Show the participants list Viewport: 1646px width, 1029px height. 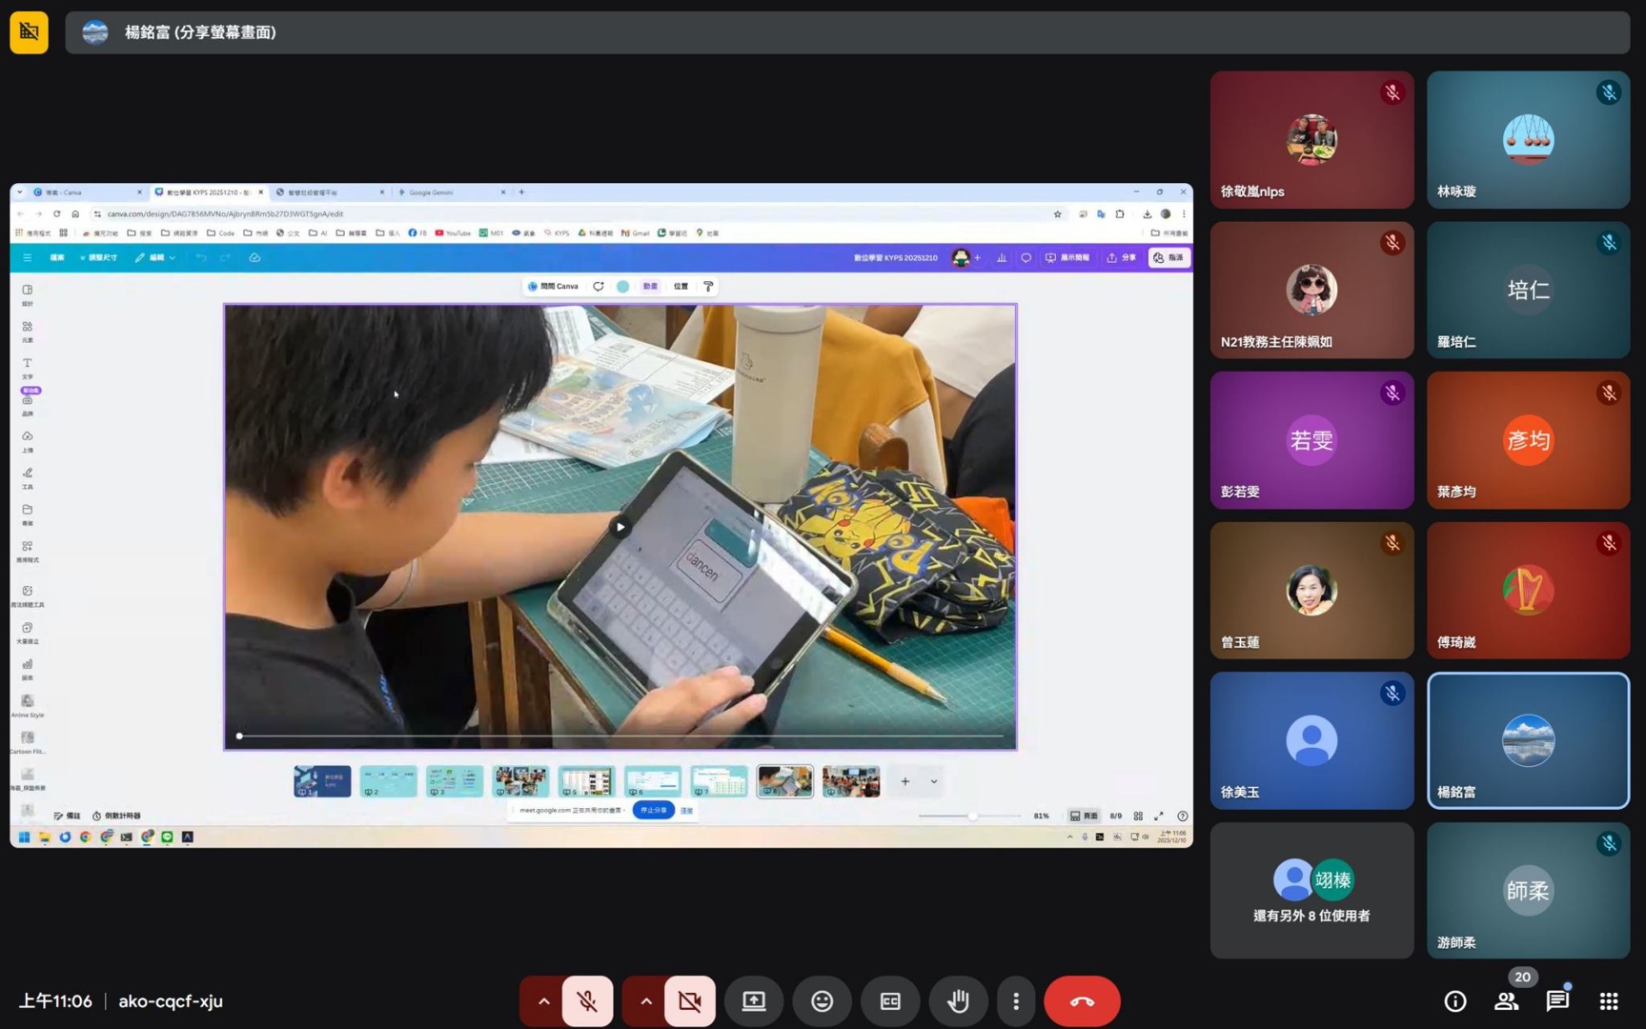pos(1506,1000)
